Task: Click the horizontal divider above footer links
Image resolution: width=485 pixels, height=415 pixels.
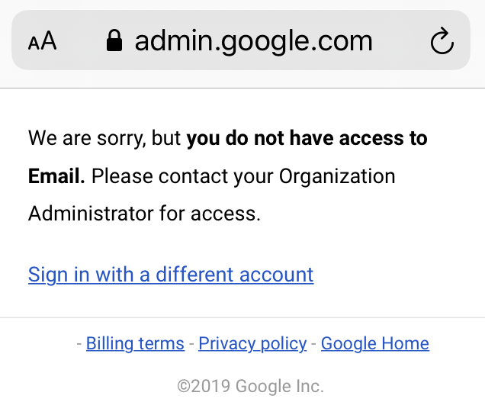Action: pyautogui.click(x=242, y=317)
